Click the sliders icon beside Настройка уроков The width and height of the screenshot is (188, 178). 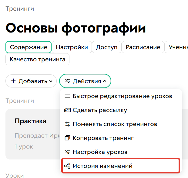(67, 152)
